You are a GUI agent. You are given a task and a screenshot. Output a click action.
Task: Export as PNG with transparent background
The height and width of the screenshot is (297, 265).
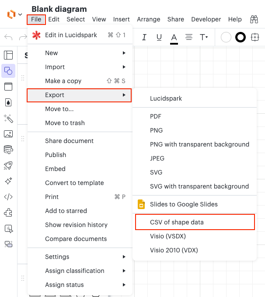(195, 144)
